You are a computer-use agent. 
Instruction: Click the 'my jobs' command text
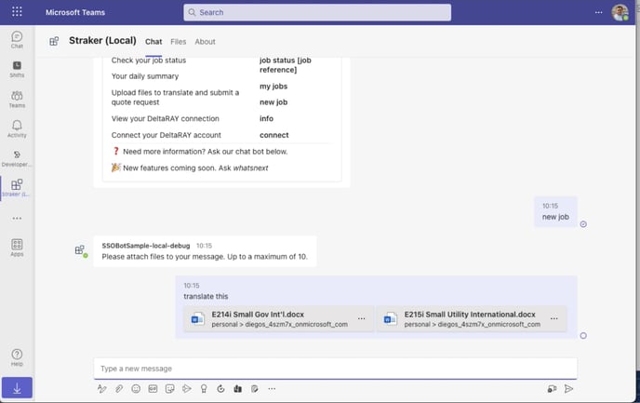click(x=273, y=87)
